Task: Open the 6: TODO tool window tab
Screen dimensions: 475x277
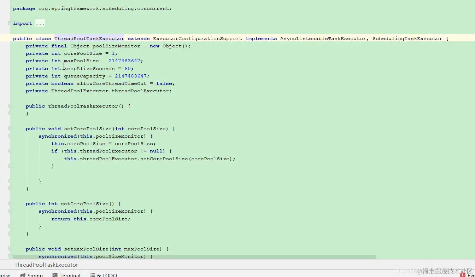Action: (x=104, y=275)
